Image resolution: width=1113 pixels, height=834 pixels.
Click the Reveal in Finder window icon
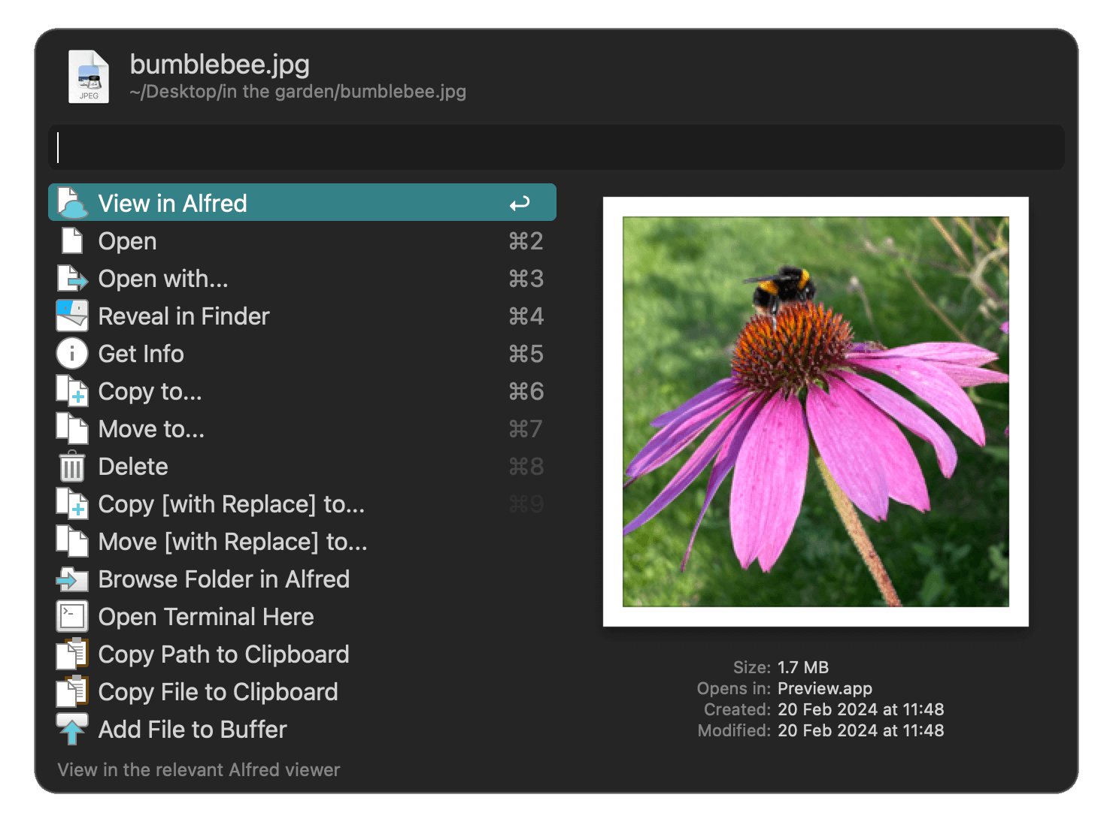[71, 316]
